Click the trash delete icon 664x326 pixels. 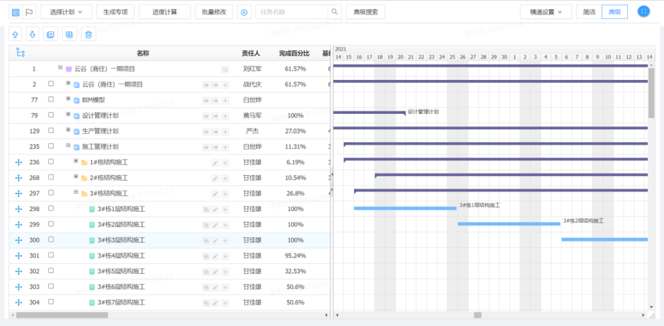coord(88,34)
